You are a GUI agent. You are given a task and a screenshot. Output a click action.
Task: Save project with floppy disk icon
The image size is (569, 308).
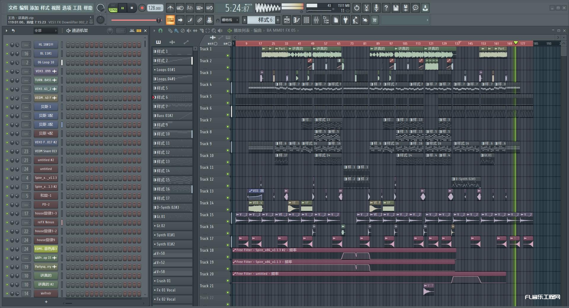396,8
